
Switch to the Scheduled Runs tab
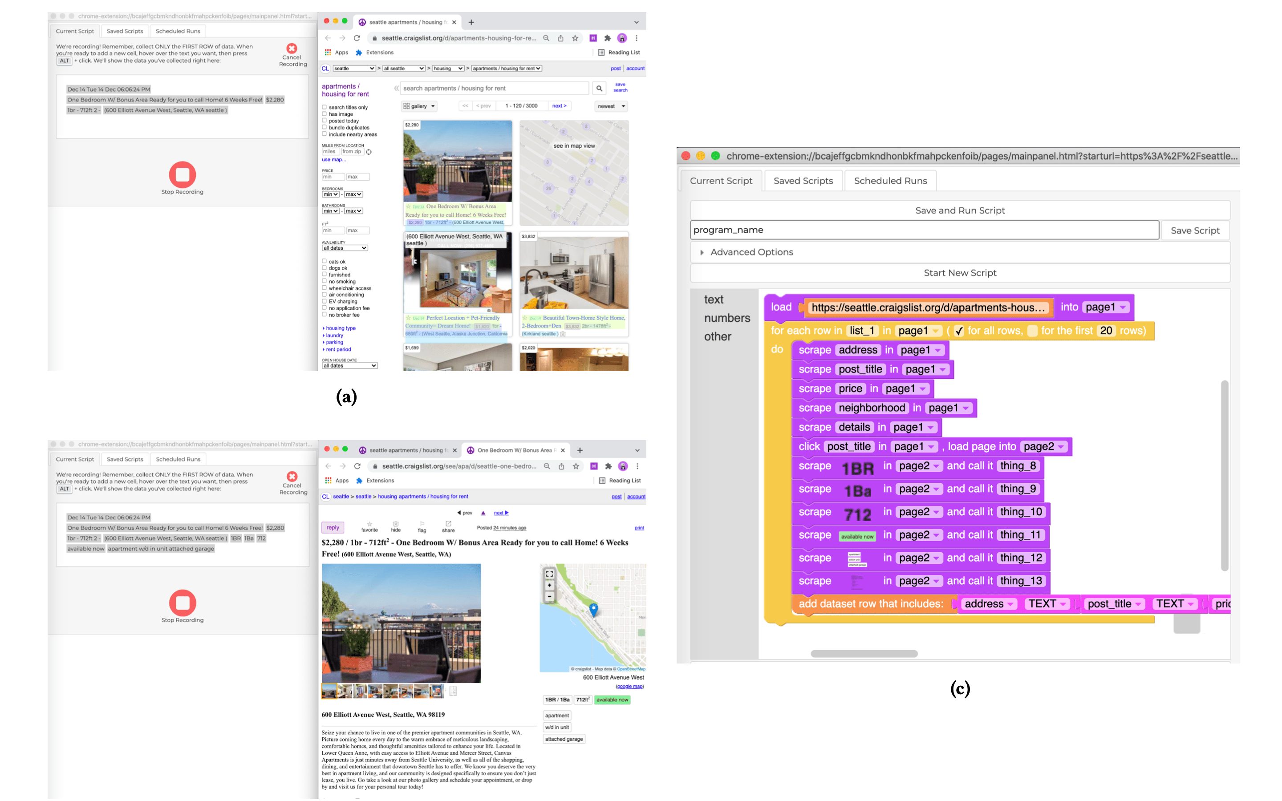(890, 181)
